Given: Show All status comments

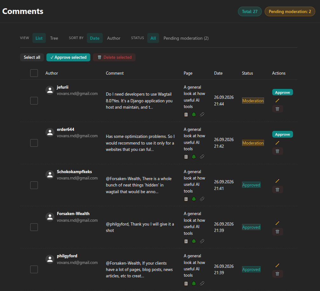Looking at the screenshot, I should pyautogui.click(x=153, y=38).
